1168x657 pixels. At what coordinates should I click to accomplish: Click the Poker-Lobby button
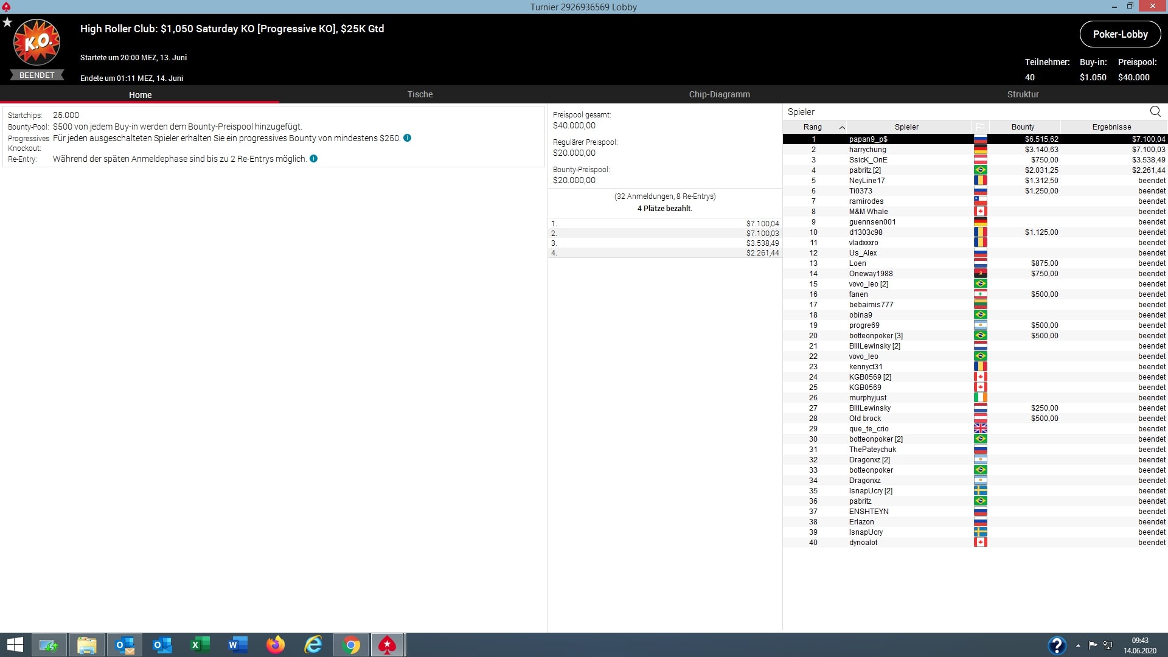click(x=1120, y=34)
